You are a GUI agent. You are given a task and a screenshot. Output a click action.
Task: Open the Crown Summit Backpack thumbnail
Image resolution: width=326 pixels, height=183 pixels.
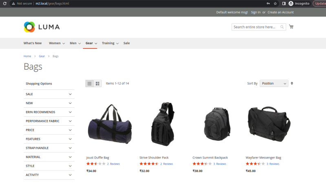point(214,124)
